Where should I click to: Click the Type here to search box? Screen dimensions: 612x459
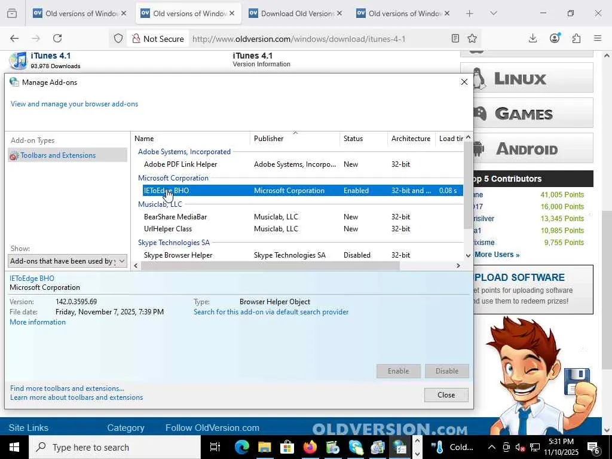pos(115,447)
